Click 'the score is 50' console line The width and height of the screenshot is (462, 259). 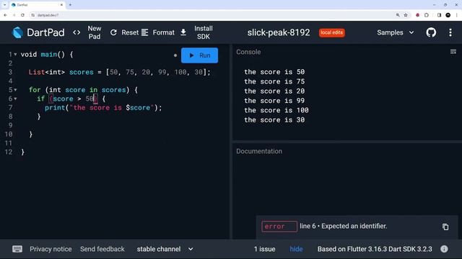click(x=274, y=72)
